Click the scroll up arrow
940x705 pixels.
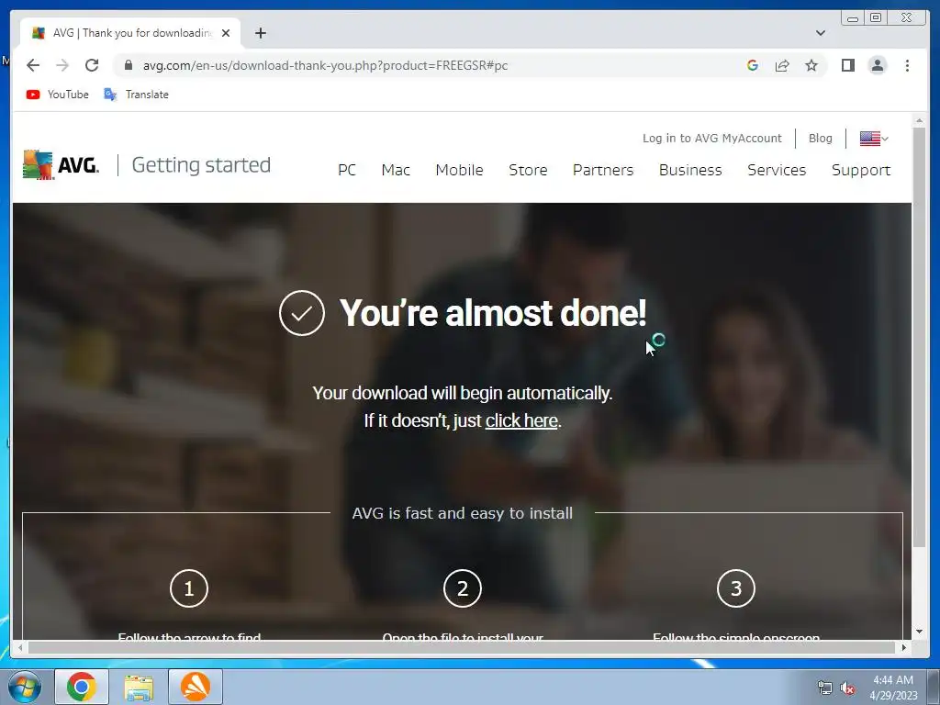pyautogui.click(x=919, y=121)
